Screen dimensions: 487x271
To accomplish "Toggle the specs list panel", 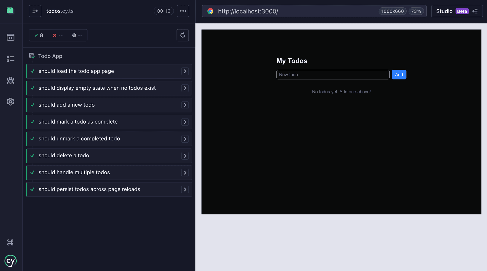I will tap(35, 11).
